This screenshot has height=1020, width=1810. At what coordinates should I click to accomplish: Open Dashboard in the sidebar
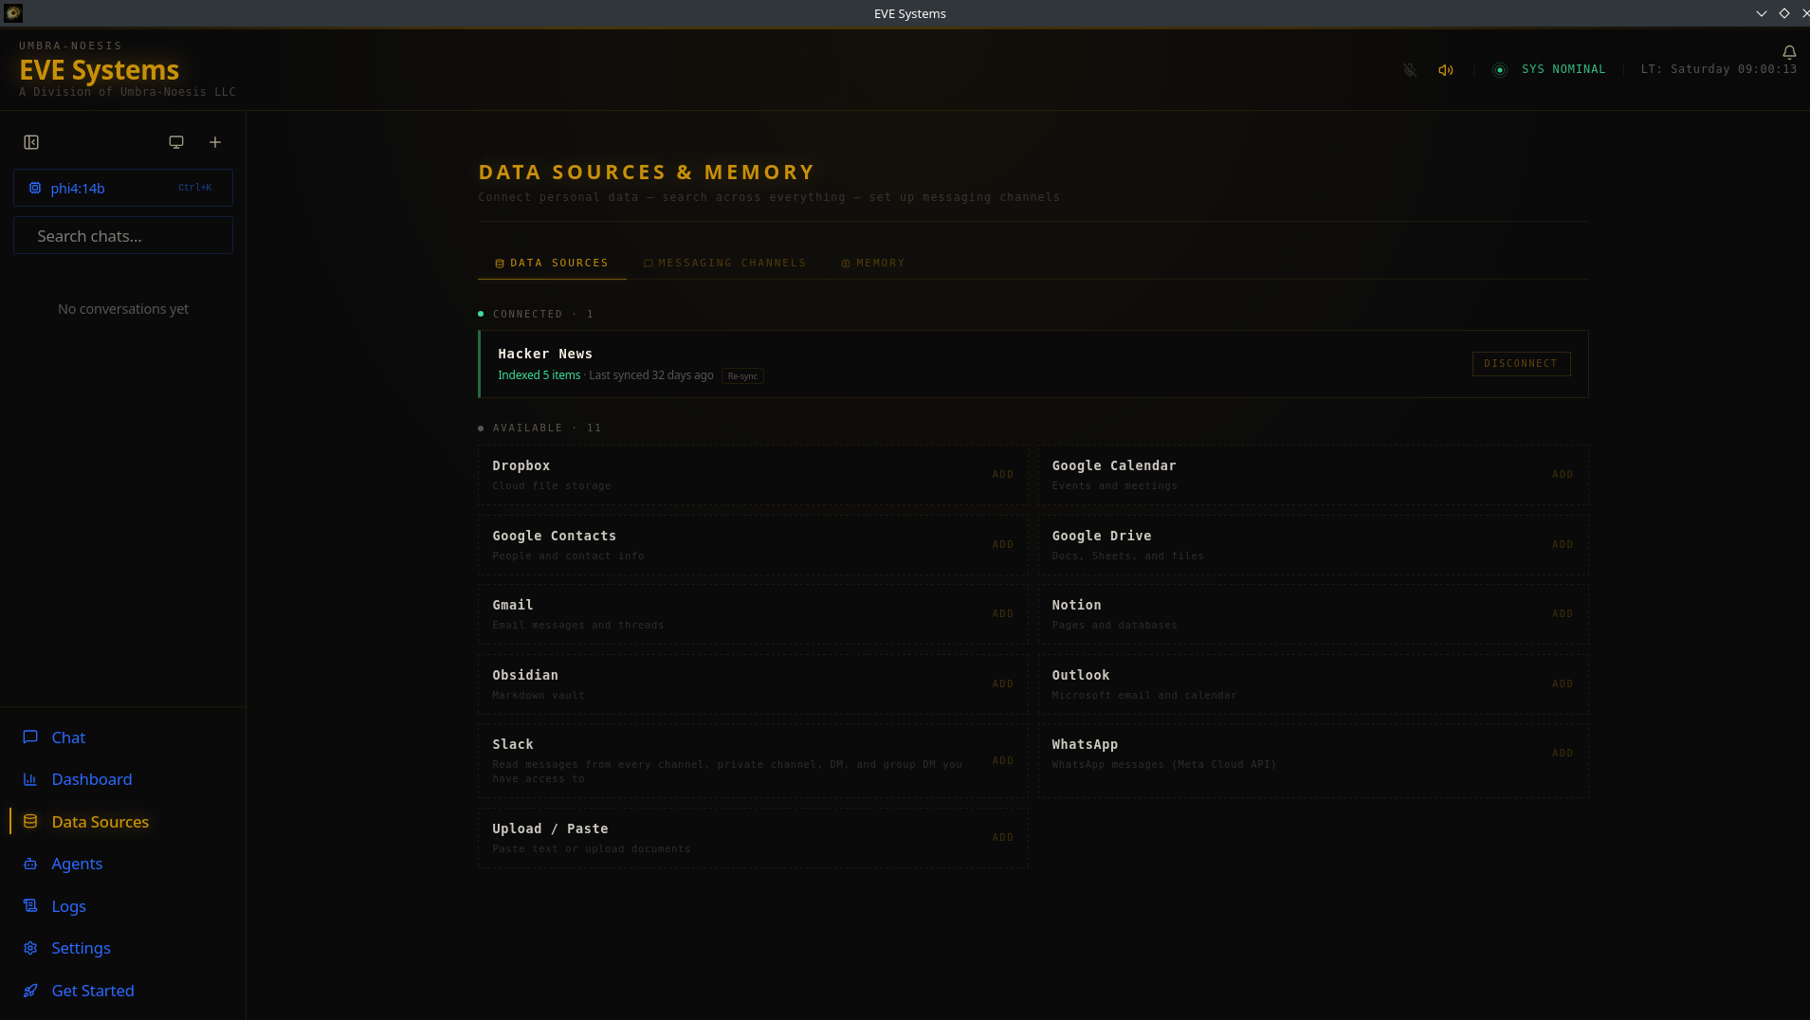coord(92,779)
